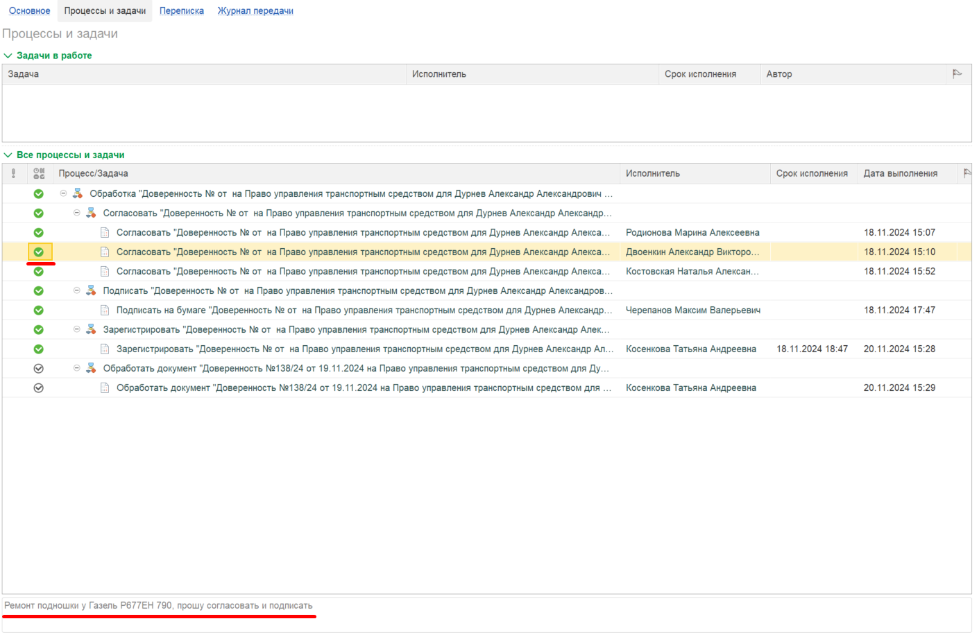Collapse the Подписать process tree node
The image size is (979, 637).
coord(76,290)
